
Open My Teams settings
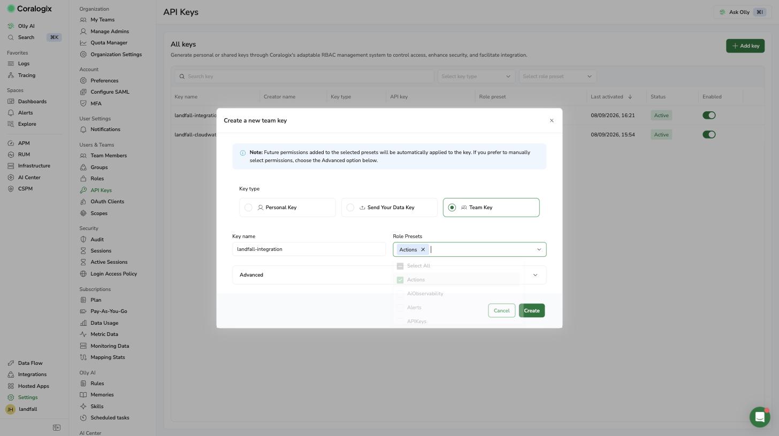pyautogui.click(x=97, y=20)
